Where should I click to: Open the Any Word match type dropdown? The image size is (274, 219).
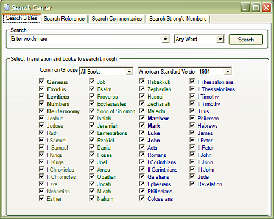tap(220, 39)
